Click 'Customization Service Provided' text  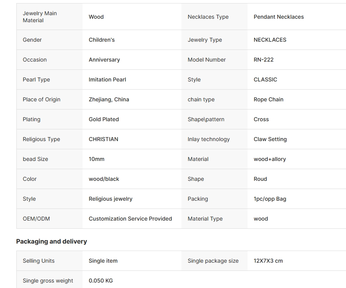coord(130,219)
